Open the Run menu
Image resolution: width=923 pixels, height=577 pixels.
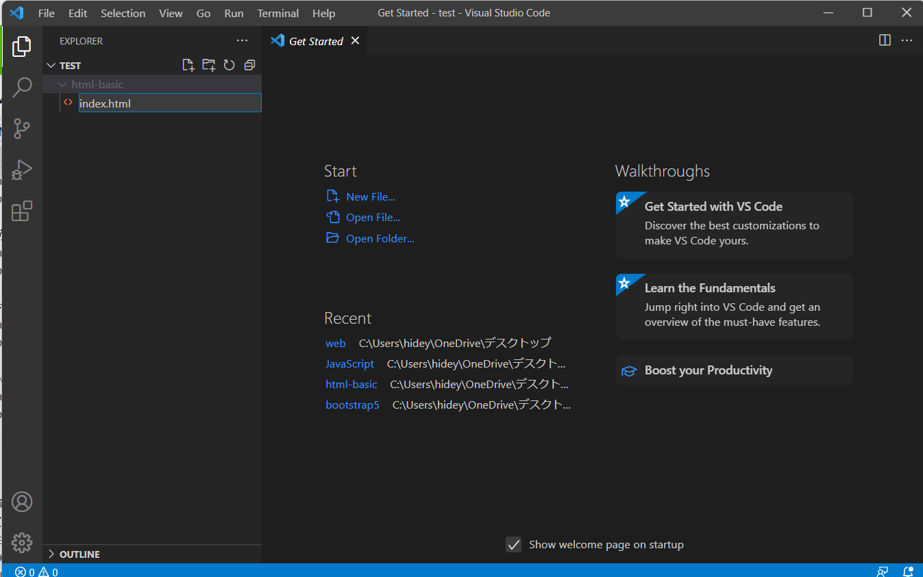coord(234,13)
